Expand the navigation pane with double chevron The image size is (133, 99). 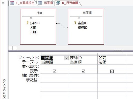click(3, 3)
